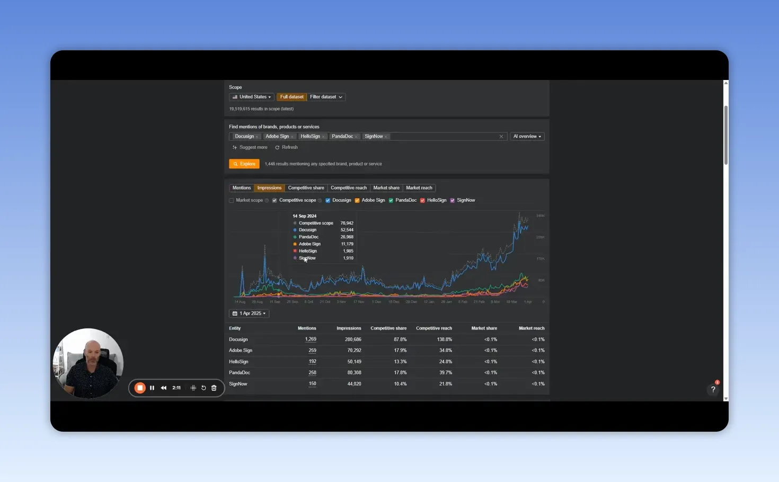Click the calendar icon beside 1 Apr 2025
This screenshot has width=779, height=482.
pos(235,314)
